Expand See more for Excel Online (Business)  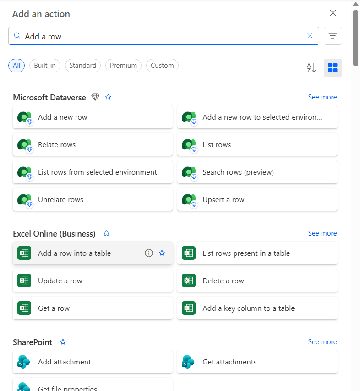322,233
